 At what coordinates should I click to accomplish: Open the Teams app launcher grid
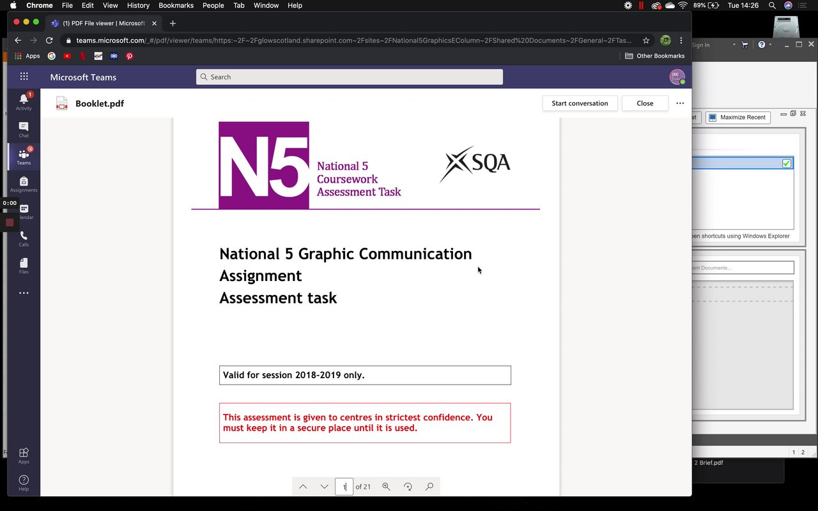(24, 77)
